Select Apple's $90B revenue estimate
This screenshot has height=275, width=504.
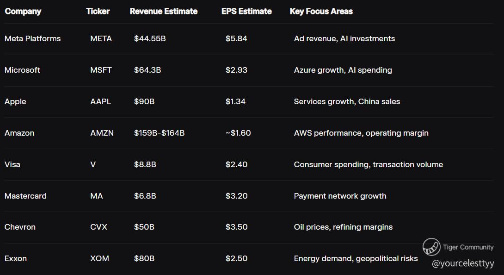click(x=144, y=101)
